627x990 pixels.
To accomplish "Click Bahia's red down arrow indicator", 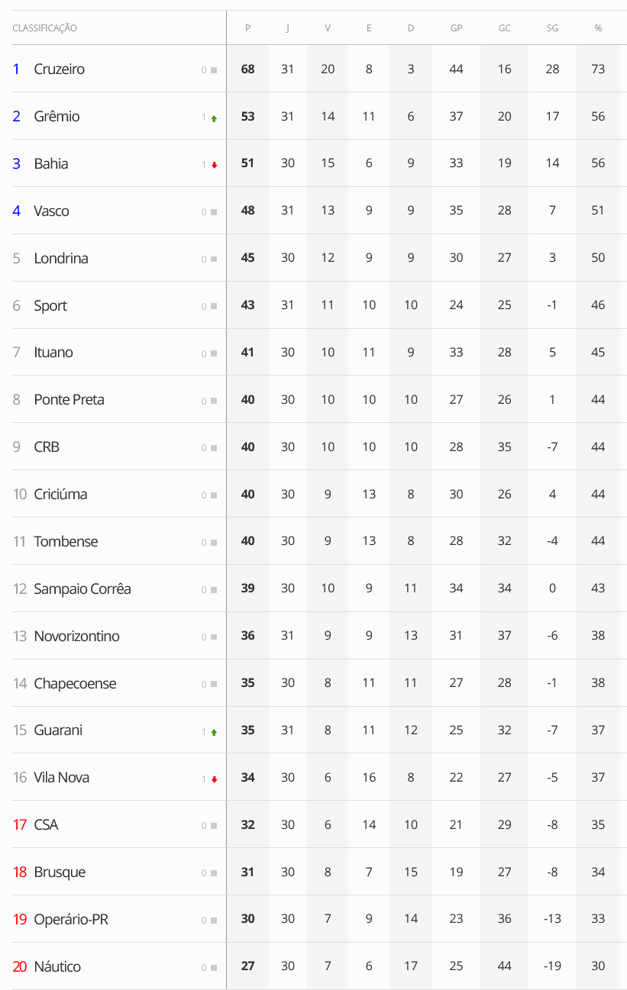I will tap(214, 165).
